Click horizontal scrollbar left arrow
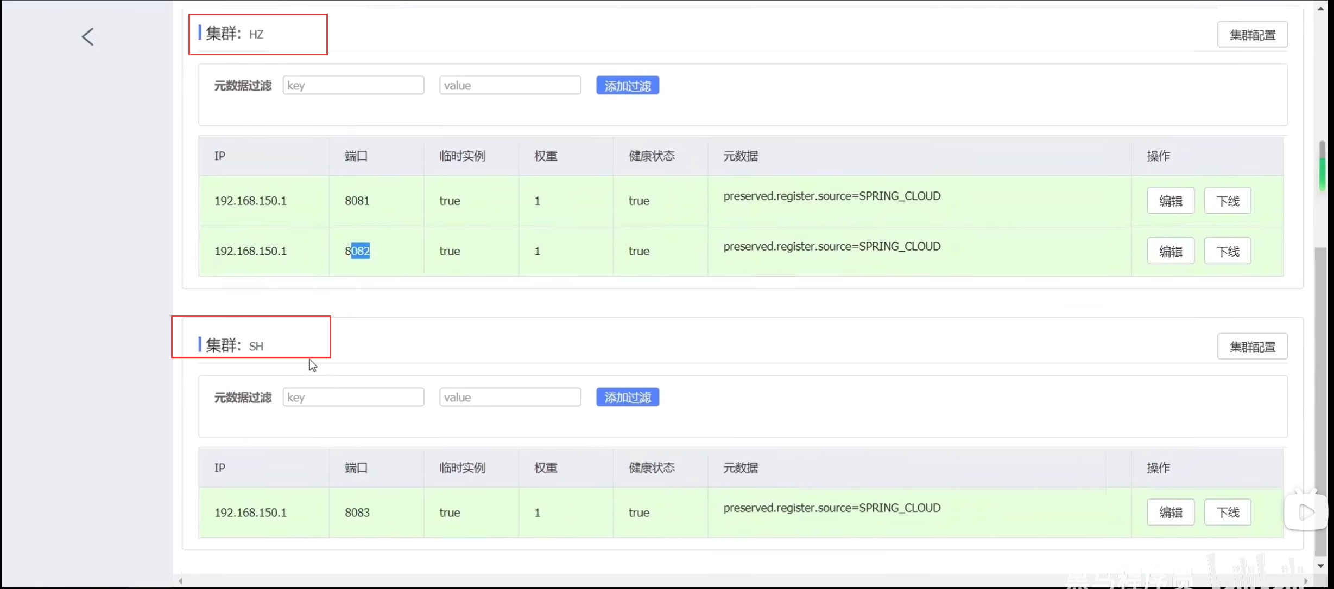Screen dimensions: 1334x589 (x=180, y=581)
